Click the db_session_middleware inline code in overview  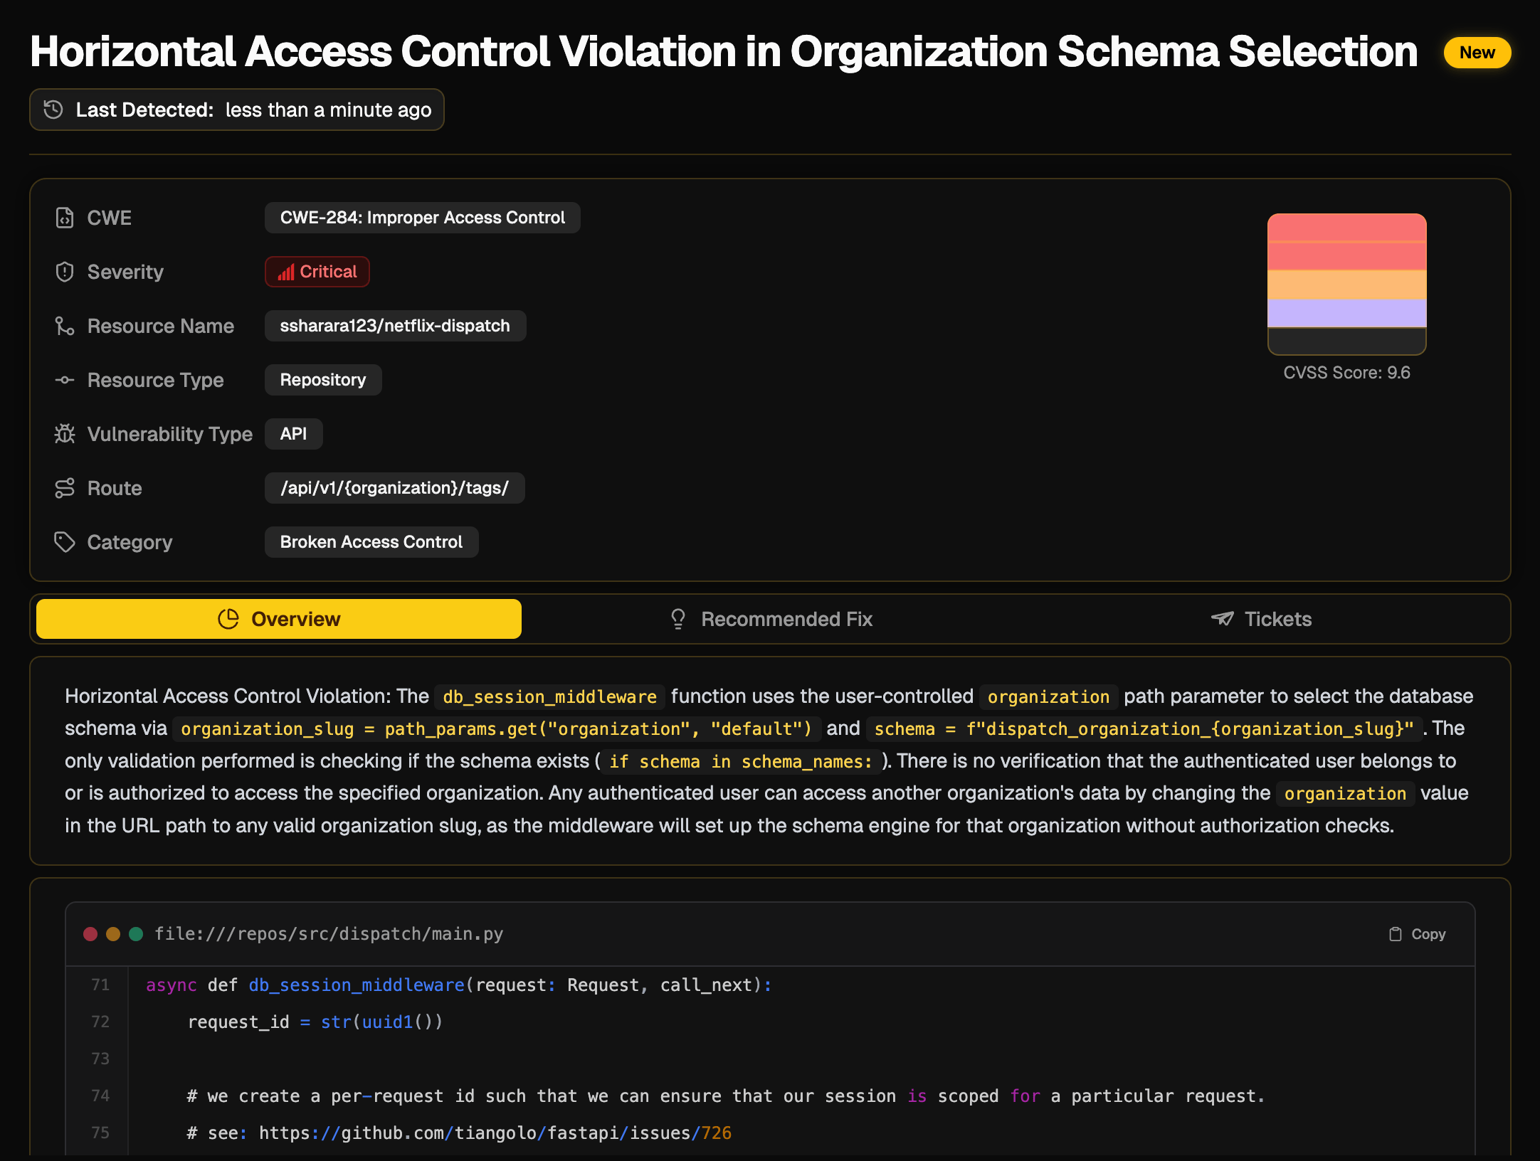coord(549,696)
